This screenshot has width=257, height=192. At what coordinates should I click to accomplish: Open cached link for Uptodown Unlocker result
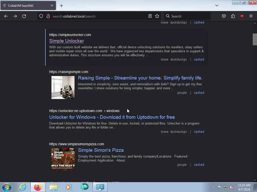tap(199, 131)
